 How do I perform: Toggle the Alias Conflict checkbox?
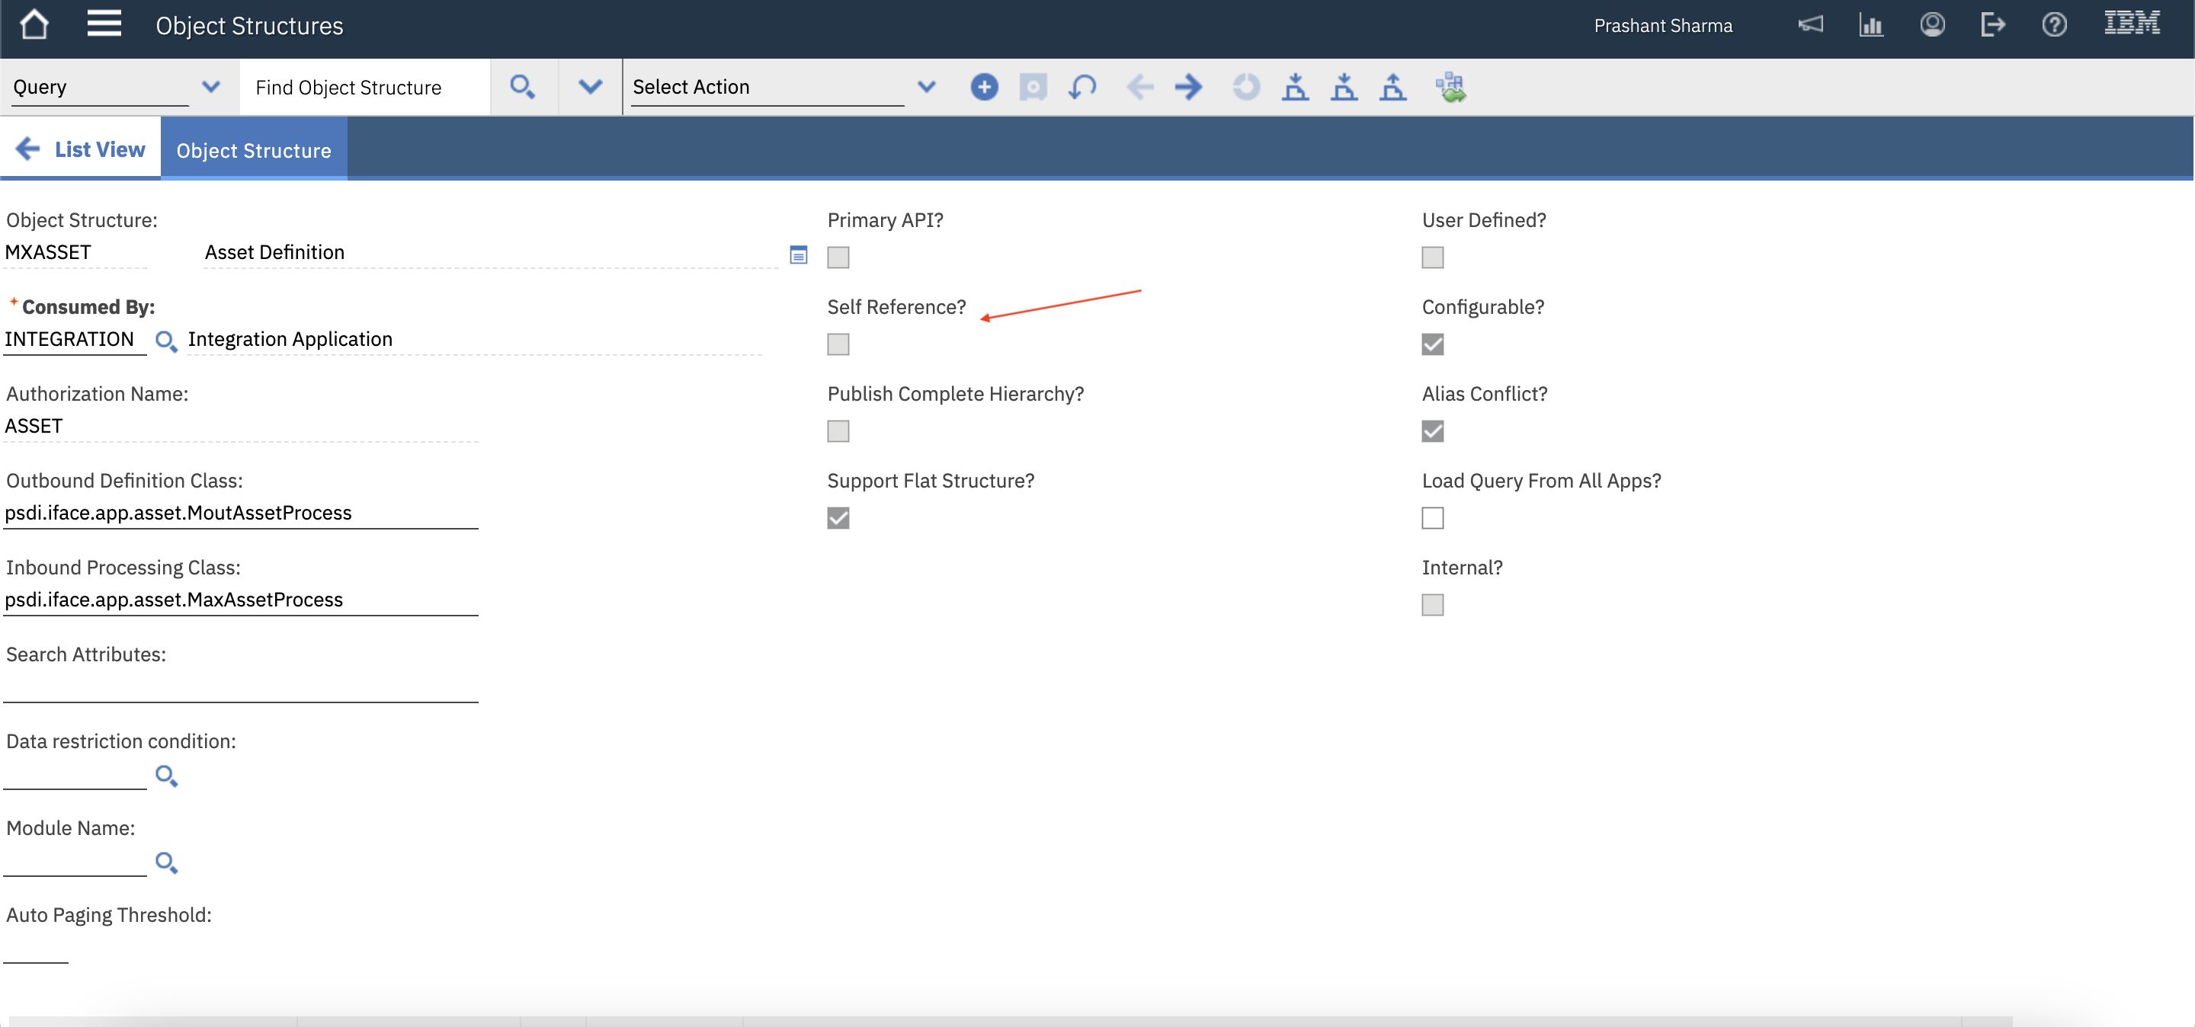[1433, 431]
